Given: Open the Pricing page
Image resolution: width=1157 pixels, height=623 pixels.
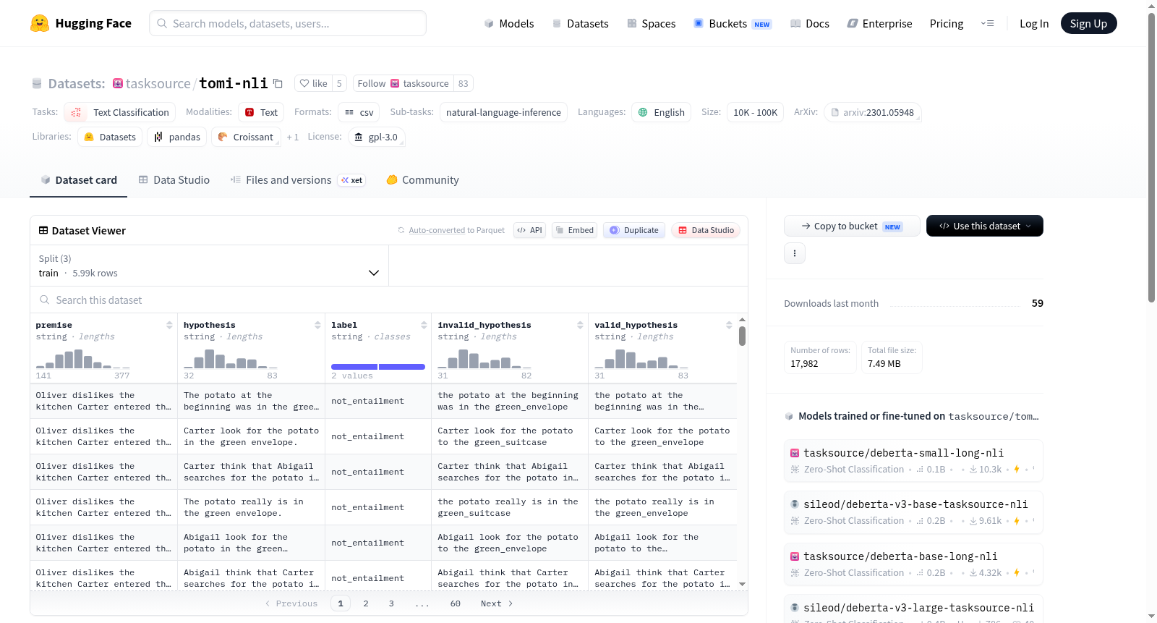Looking at the screenshot, I should pyautogui.click(x=947, y=23).
